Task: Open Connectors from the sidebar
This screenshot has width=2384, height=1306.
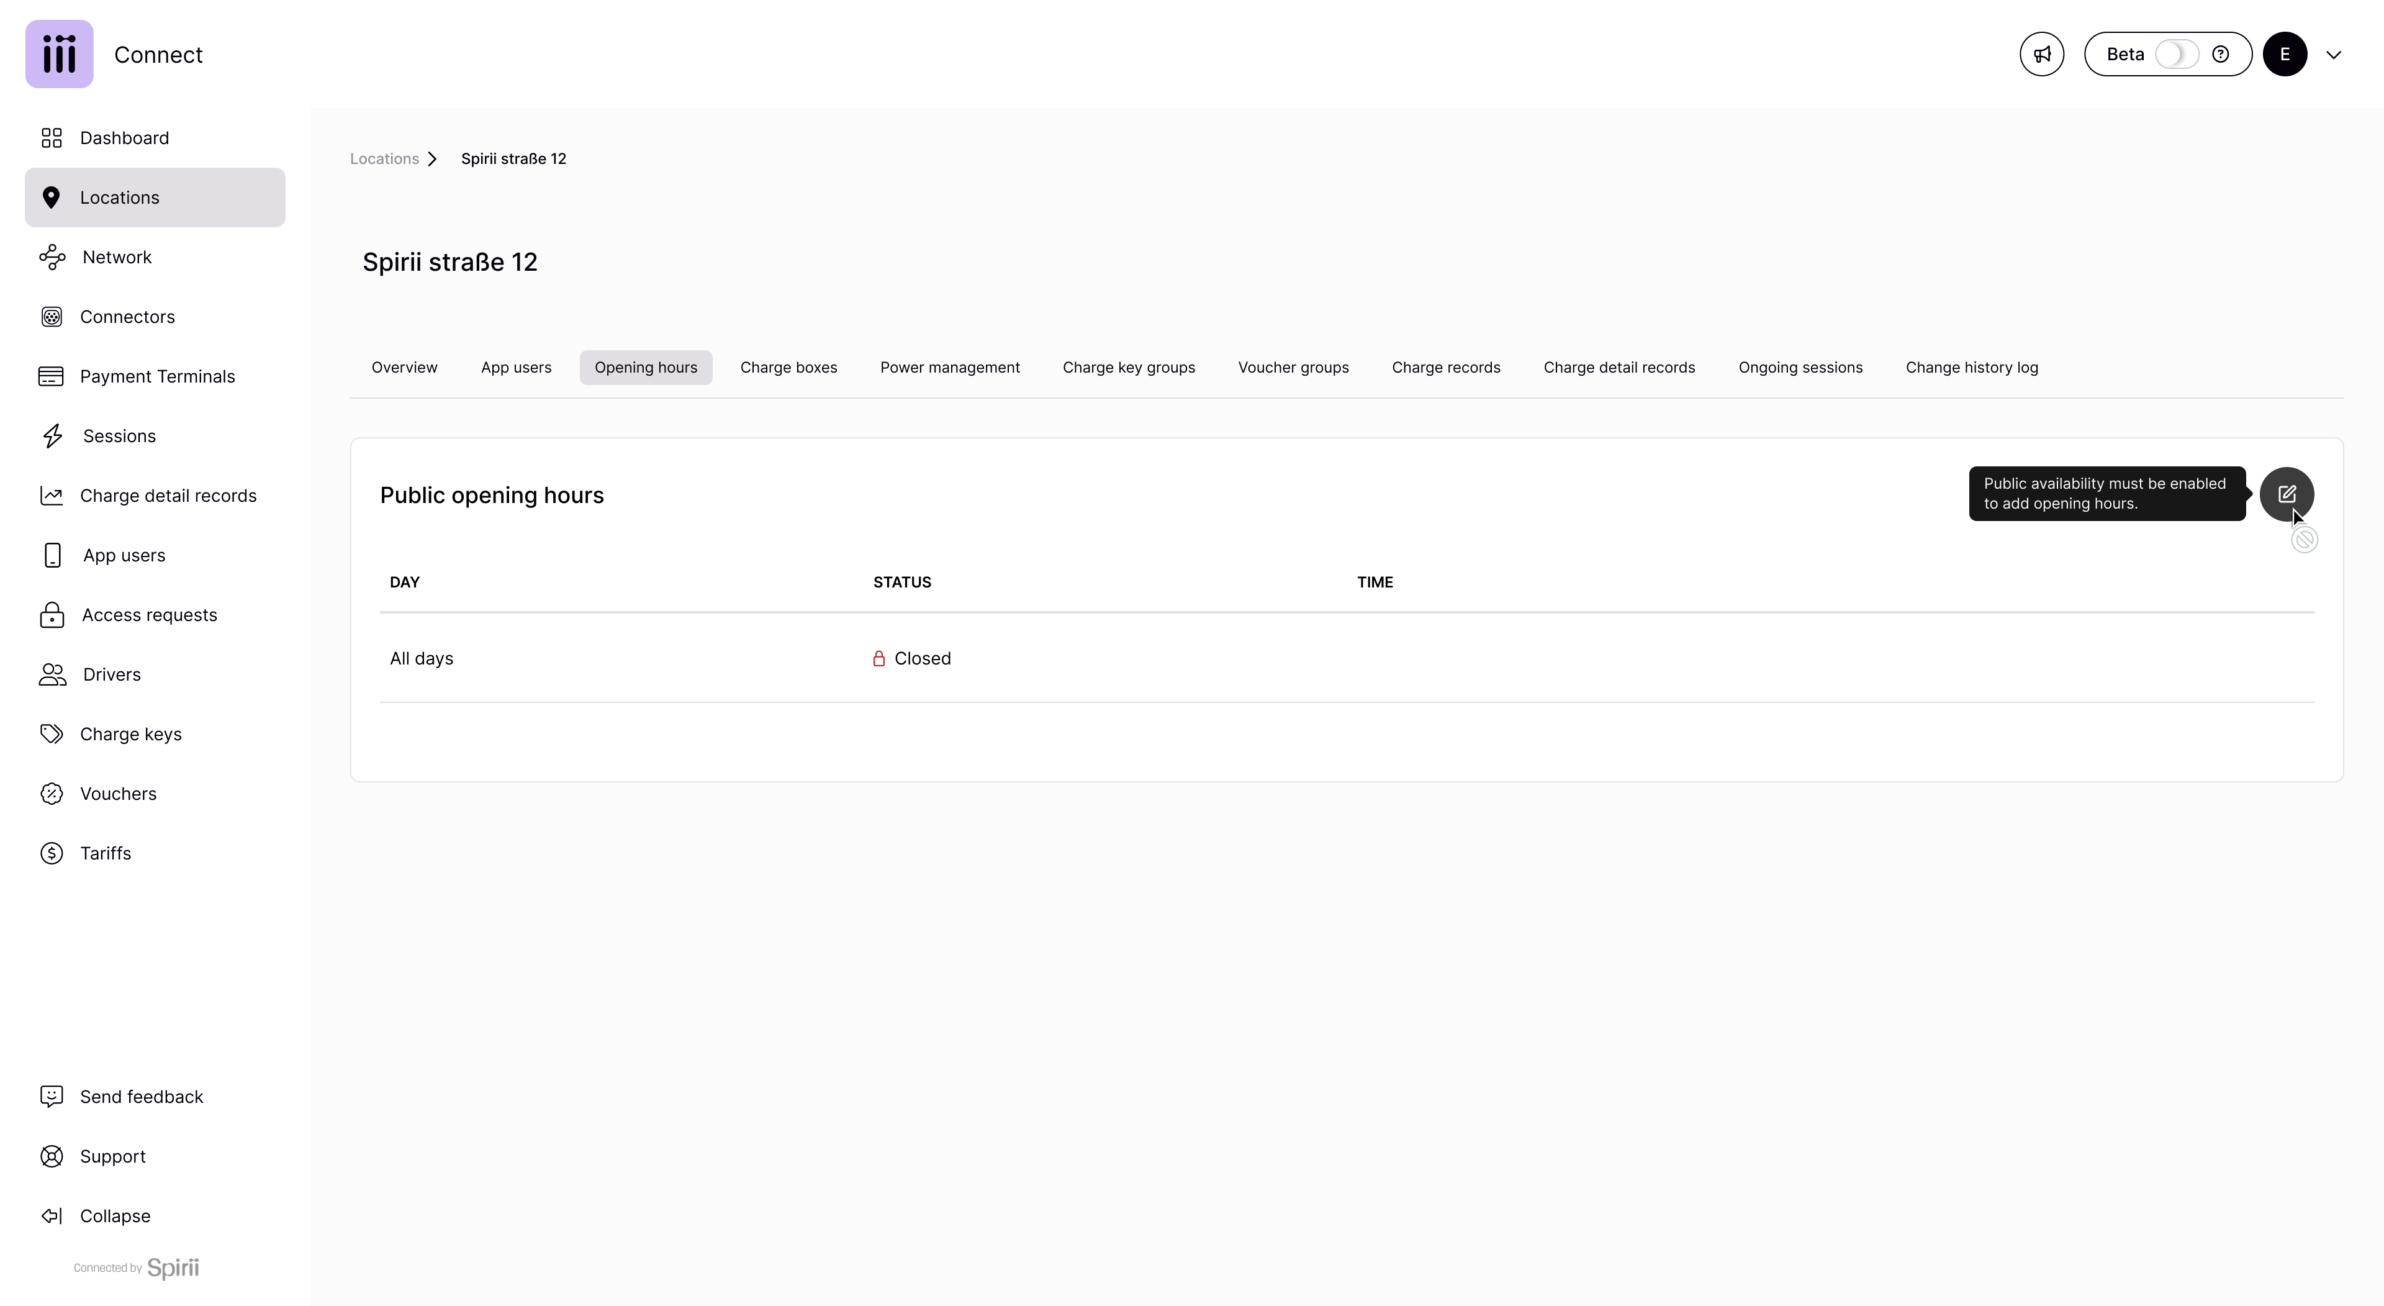Action: [x=127, y=317]
